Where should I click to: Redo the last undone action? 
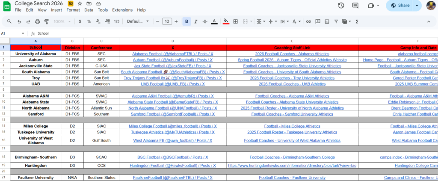point(28,21)
